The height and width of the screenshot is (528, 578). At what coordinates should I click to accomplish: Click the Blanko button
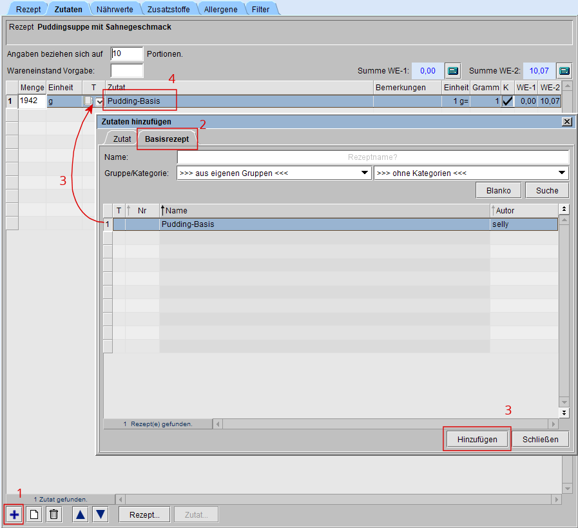click(498, 190)
